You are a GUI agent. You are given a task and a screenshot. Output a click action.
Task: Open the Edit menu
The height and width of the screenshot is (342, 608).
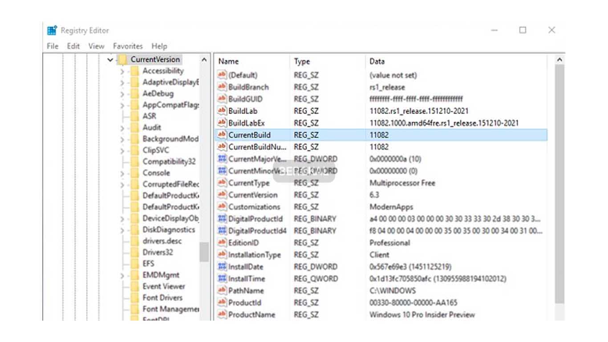click(73, 46)
